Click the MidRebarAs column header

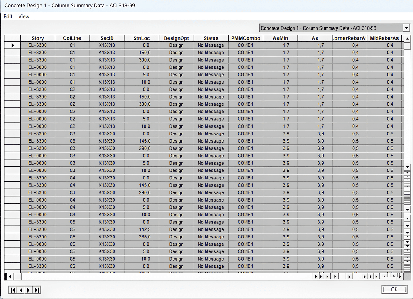click(384, 38)
